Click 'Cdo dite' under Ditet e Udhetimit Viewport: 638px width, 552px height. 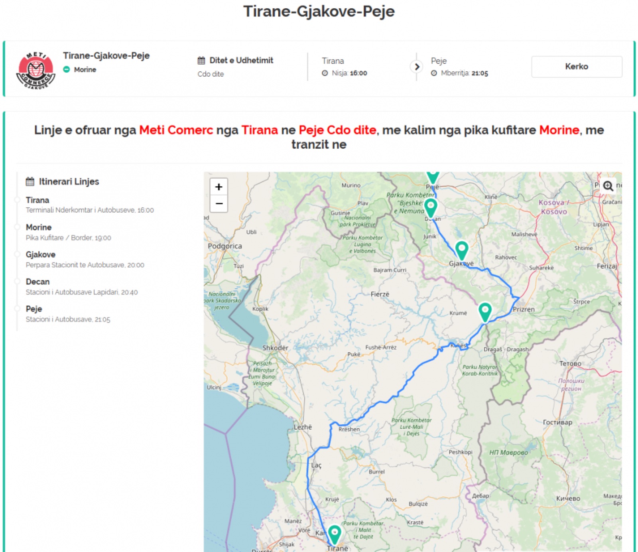(x=211, y=74)
